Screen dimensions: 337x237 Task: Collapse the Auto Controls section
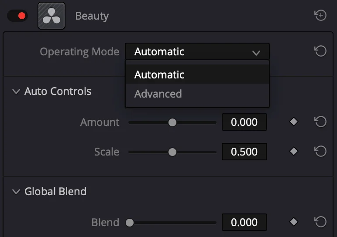click(16, 91)
